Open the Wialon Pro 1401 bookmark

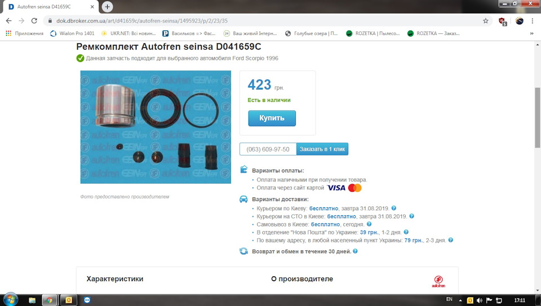point(72,33)
